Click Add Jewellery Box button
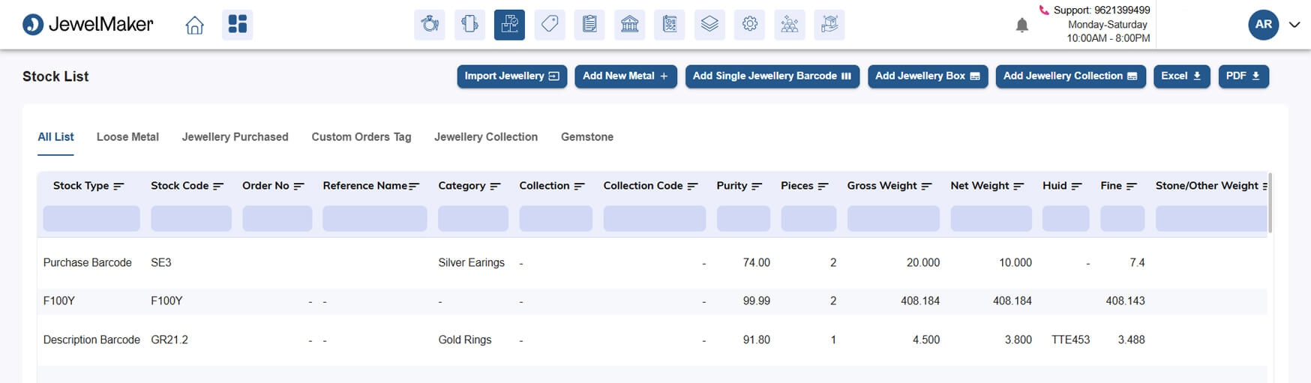This screenshot has width=1311, height=383. click(928, 76)
